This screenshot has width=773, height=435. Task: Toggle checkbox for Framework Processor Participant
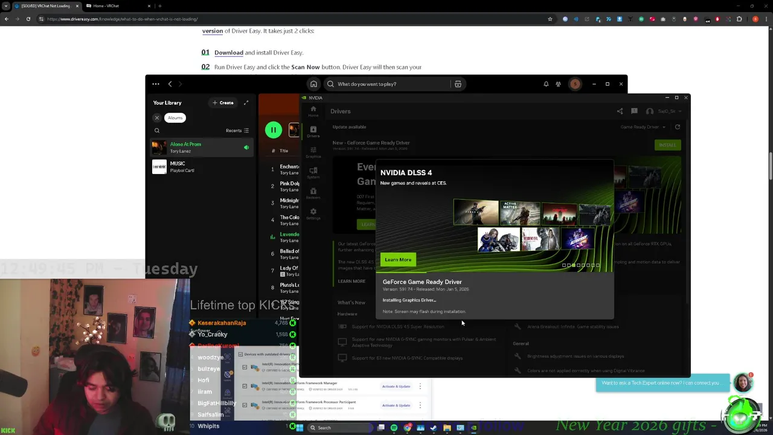[245, 405]
